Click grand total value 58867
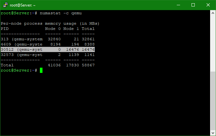The image size is (216, 136). click(88, 65)
